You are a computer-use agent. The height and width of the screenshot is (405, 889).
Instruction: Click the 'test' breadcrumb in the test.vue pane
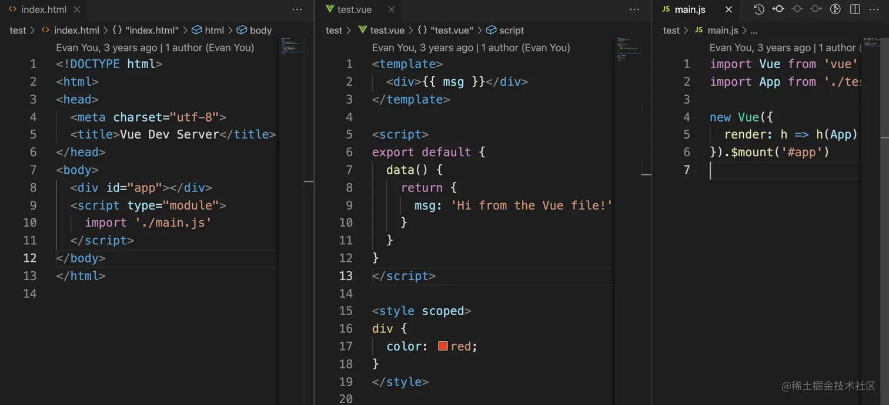pos(334,31)
